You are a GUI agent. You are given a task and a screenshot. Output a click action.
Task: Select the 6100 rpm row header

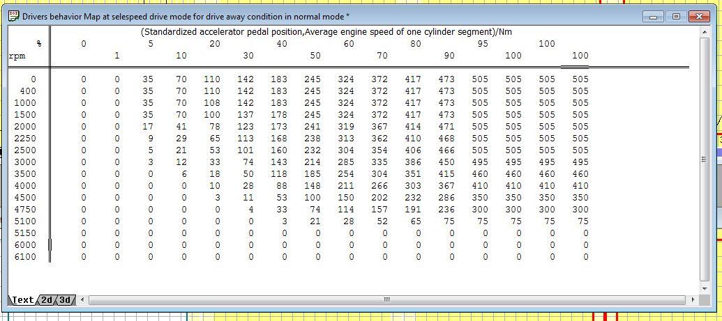[25, 256]
